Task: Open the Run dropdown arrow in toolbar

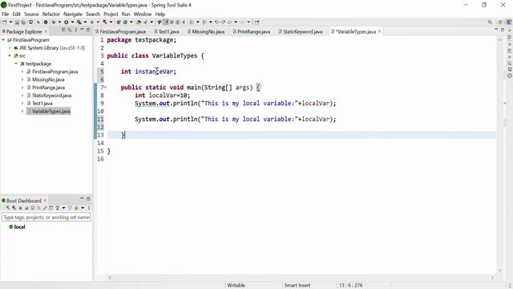Action: (72, 22)
